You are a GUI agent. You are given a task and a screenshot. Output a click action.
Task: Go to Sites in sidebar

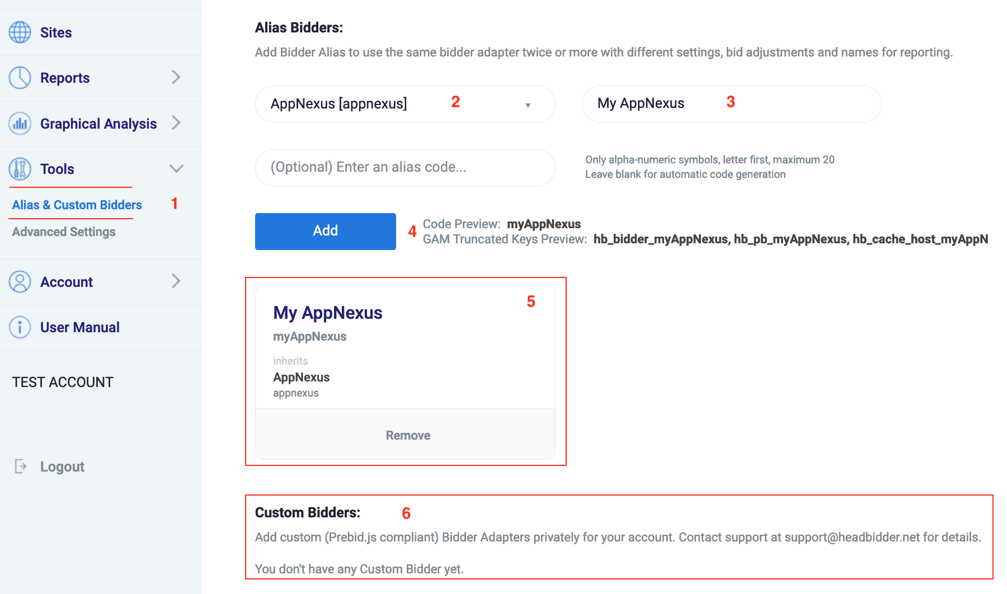[56, 32]
